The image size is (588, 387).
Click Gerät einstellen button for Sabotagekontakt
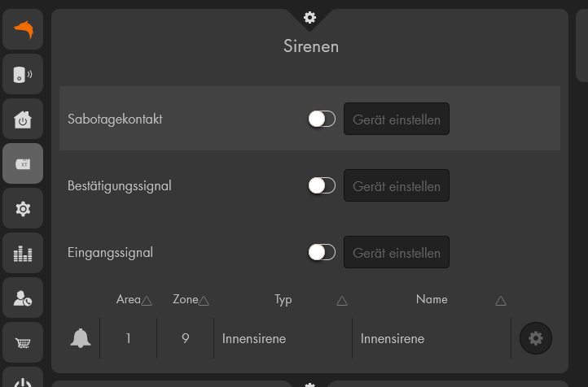pyautogui.click(x=397, y=120)
